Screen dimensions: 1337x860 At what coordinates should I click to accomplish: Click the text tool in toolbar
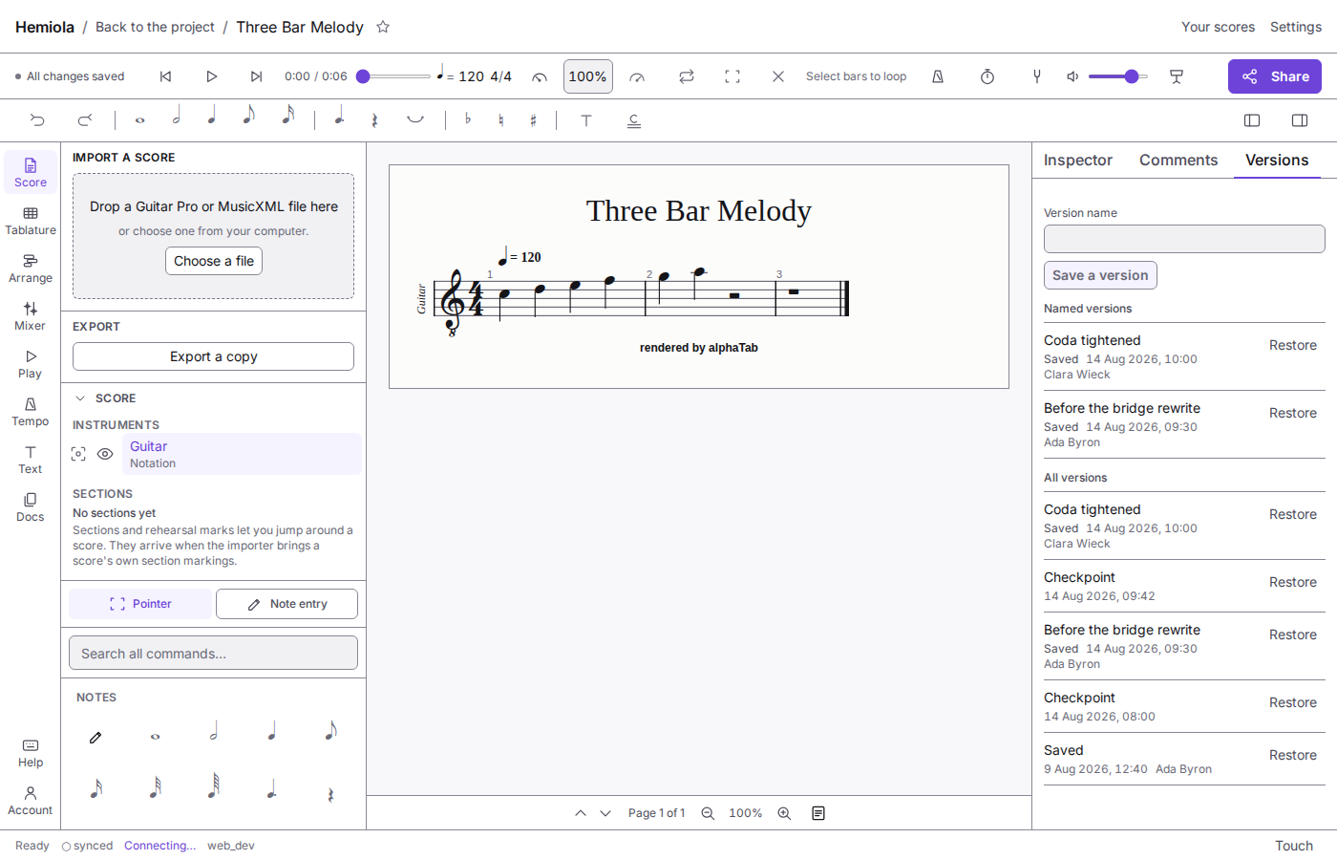(586, 120)
